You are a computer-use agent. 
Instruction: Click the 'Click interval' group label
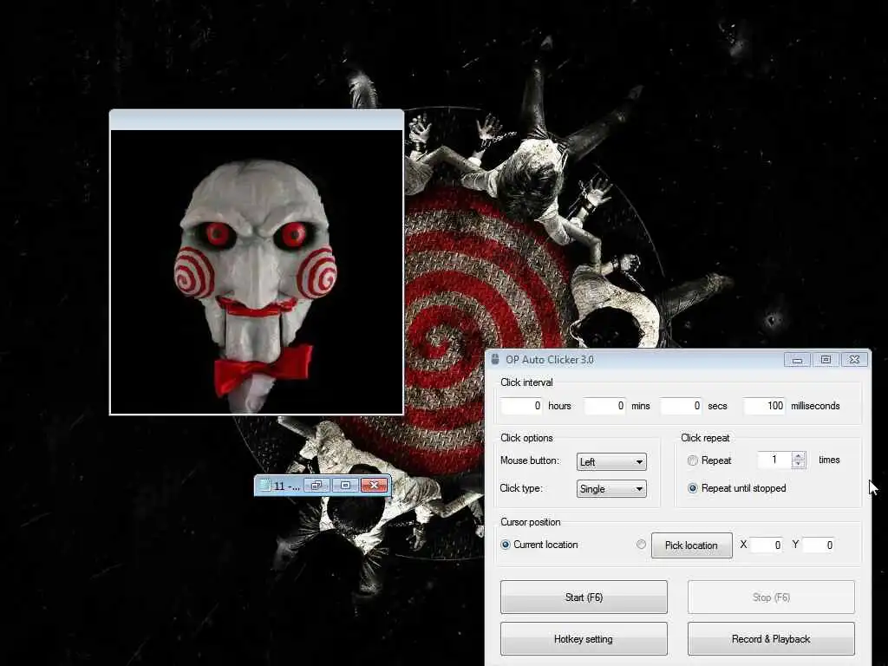[526, 382]
